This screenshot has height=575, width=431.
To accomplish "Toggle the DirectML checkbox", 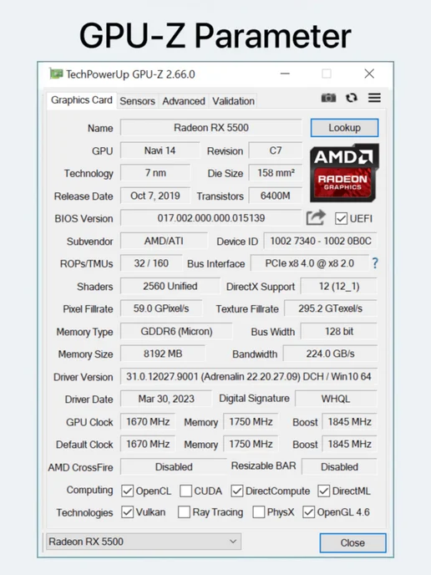I will click(323, 491).
